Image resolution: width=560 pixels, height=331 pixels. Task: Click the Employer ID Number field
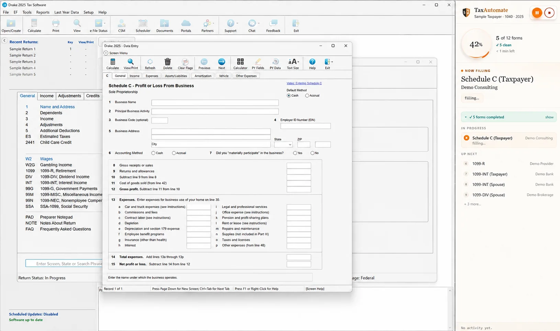(x=305, y=126)
